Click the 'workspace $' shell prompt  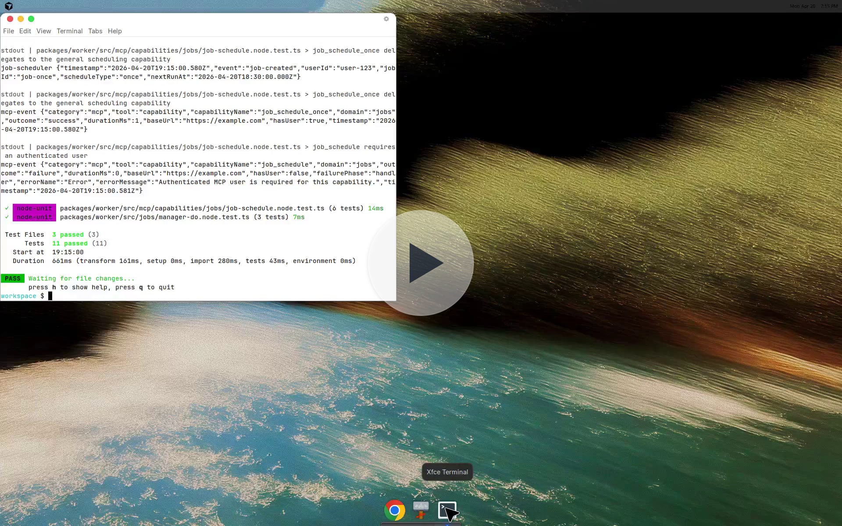[x=22, y=296]
